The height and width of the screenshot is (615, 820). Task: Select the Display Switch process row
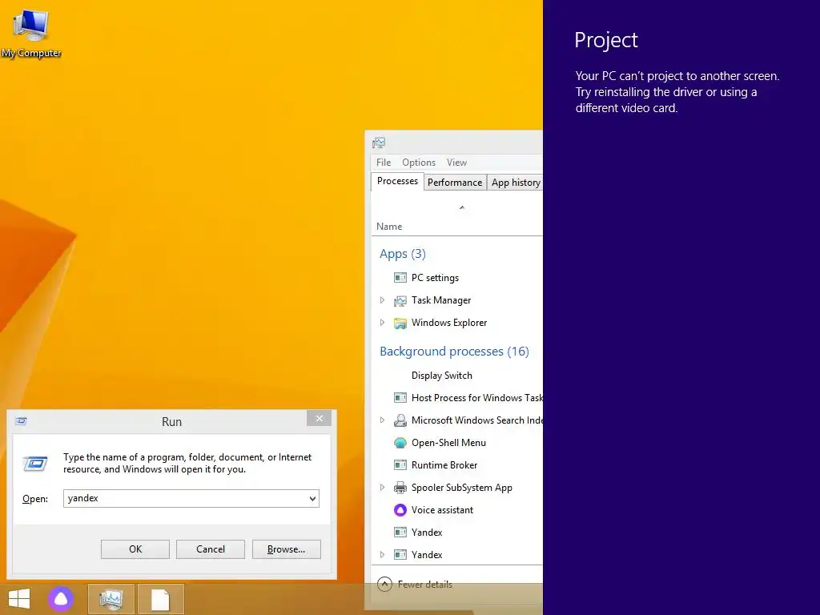[x=457, y=376]
